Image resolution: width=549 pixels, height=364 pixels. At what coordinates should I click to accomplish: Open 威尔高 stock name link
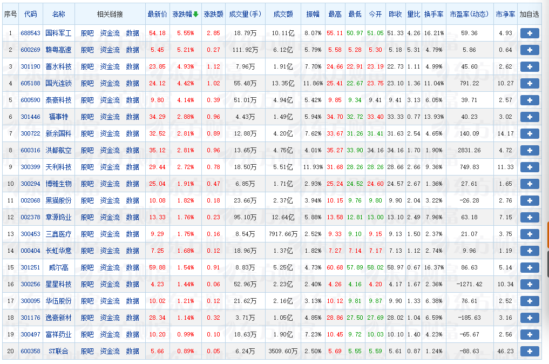58,268
